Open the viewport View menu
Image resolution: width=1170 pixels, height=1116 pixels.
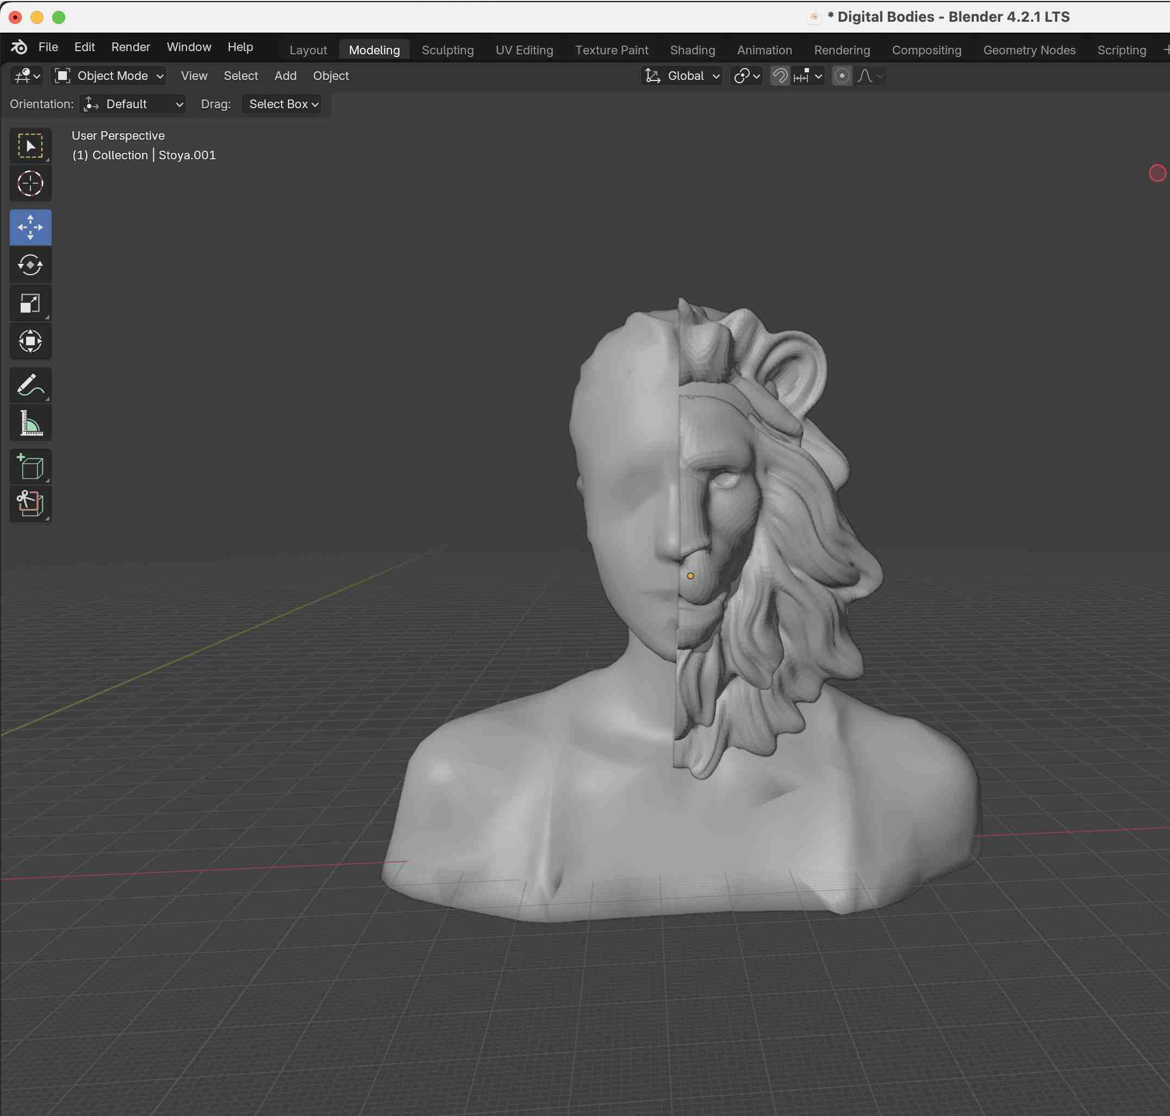pyautogui.click(x=194, y=76)
